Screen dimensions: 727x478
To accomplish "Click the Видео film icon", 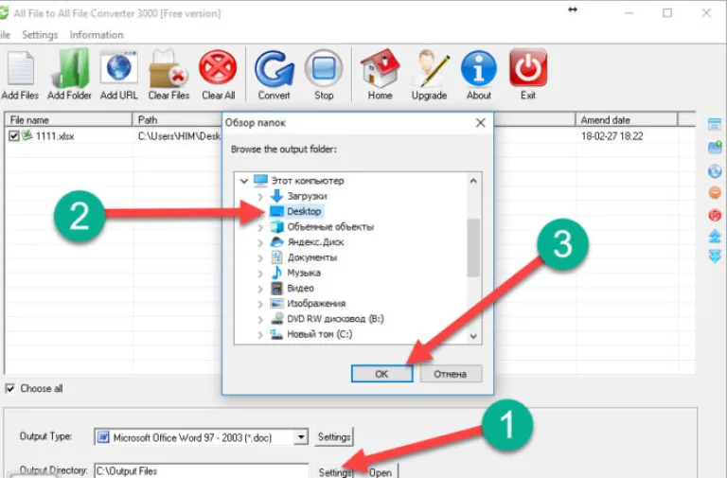I will (276, 288).
